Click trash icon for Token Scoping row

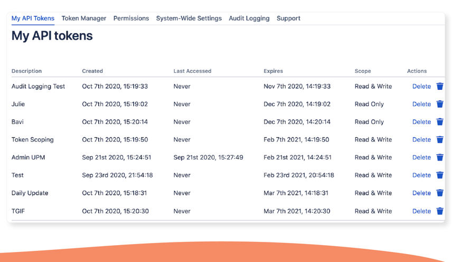pos(440,139)
